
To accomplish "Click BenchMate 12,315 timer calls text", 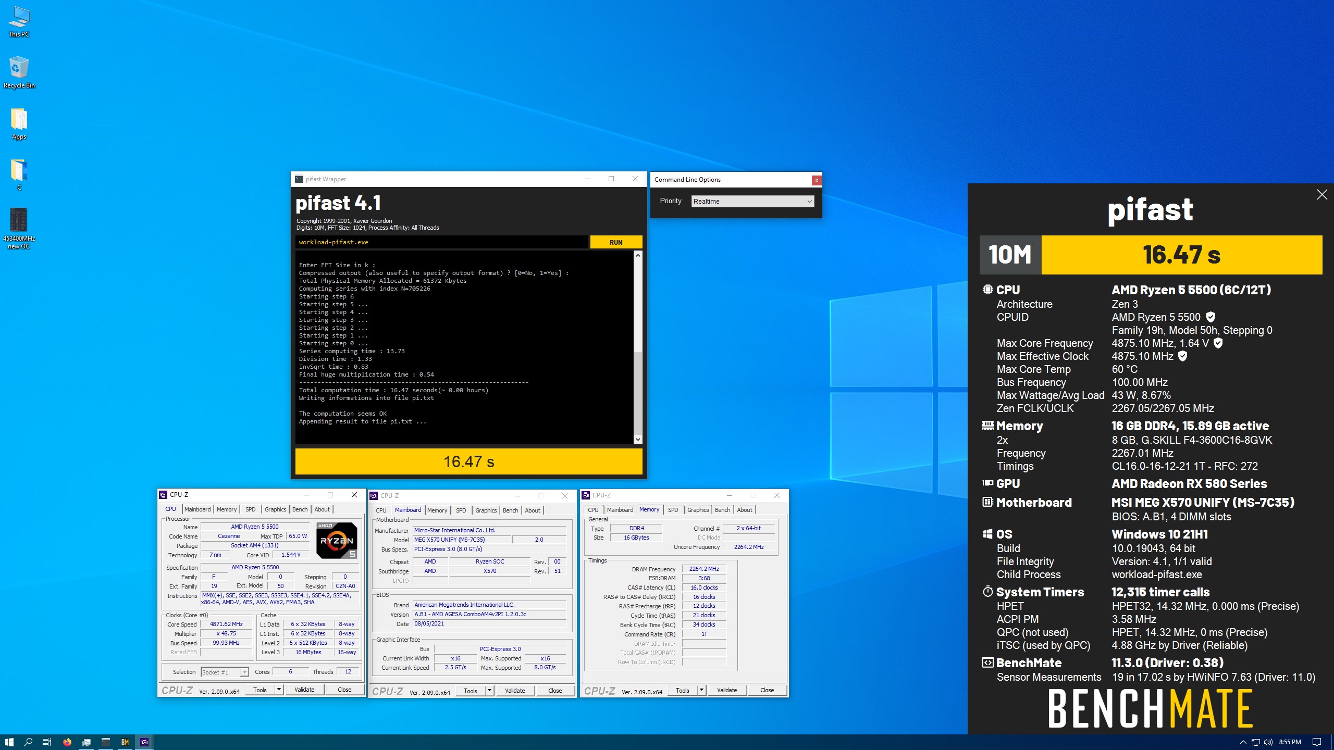I will point(1160,592).
